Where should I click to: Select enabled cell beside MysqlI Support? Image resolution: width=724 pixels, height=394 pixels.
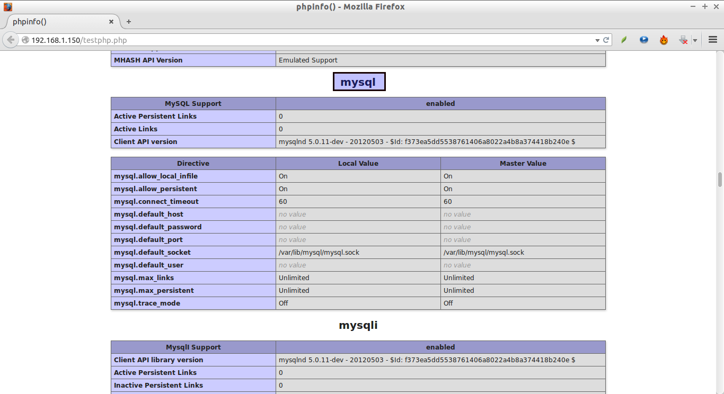pos(440,347)
